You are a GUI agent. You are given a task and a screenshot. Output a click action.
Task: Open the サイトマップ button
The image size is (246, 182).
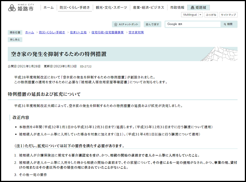pyautogui.click(x=228, y=15)
